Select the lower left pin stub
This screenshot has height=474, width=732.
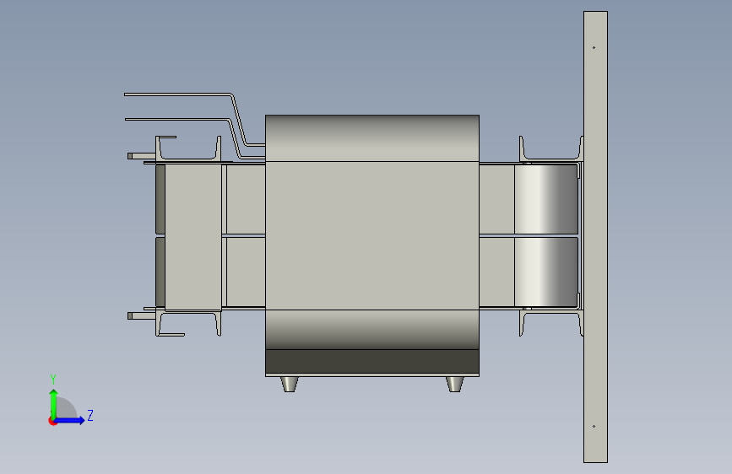tap(142, 315)
